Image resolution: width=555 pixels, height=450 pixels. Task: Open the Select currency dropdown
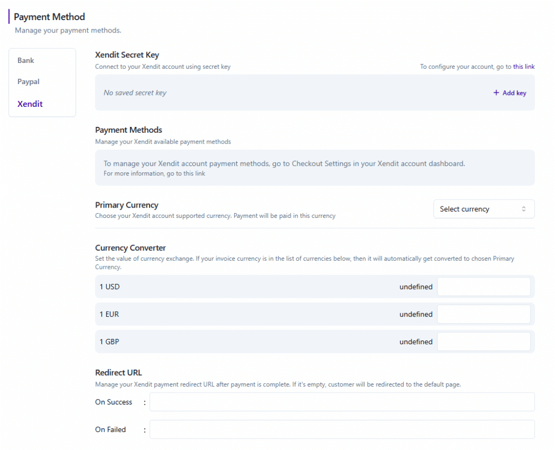point(484,209)
